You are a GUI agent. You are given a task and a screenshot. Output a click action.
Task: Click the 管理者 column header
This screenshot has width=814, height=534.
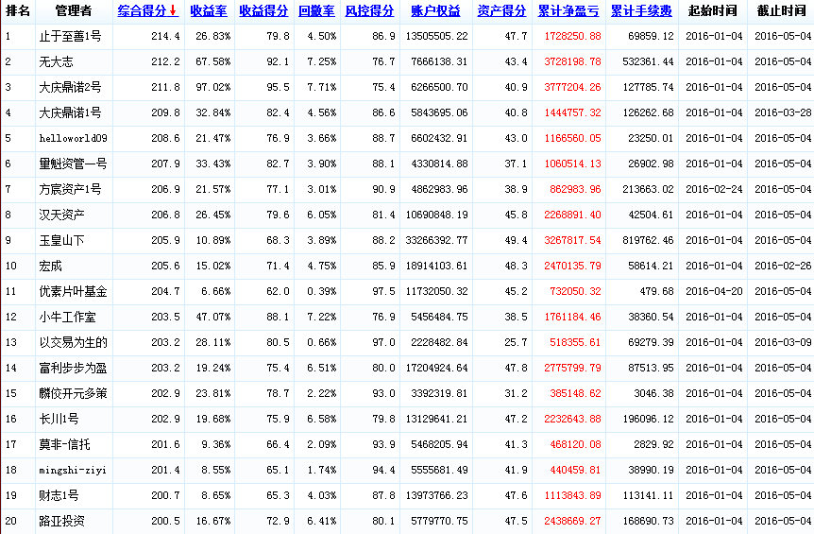coord(74,11)
